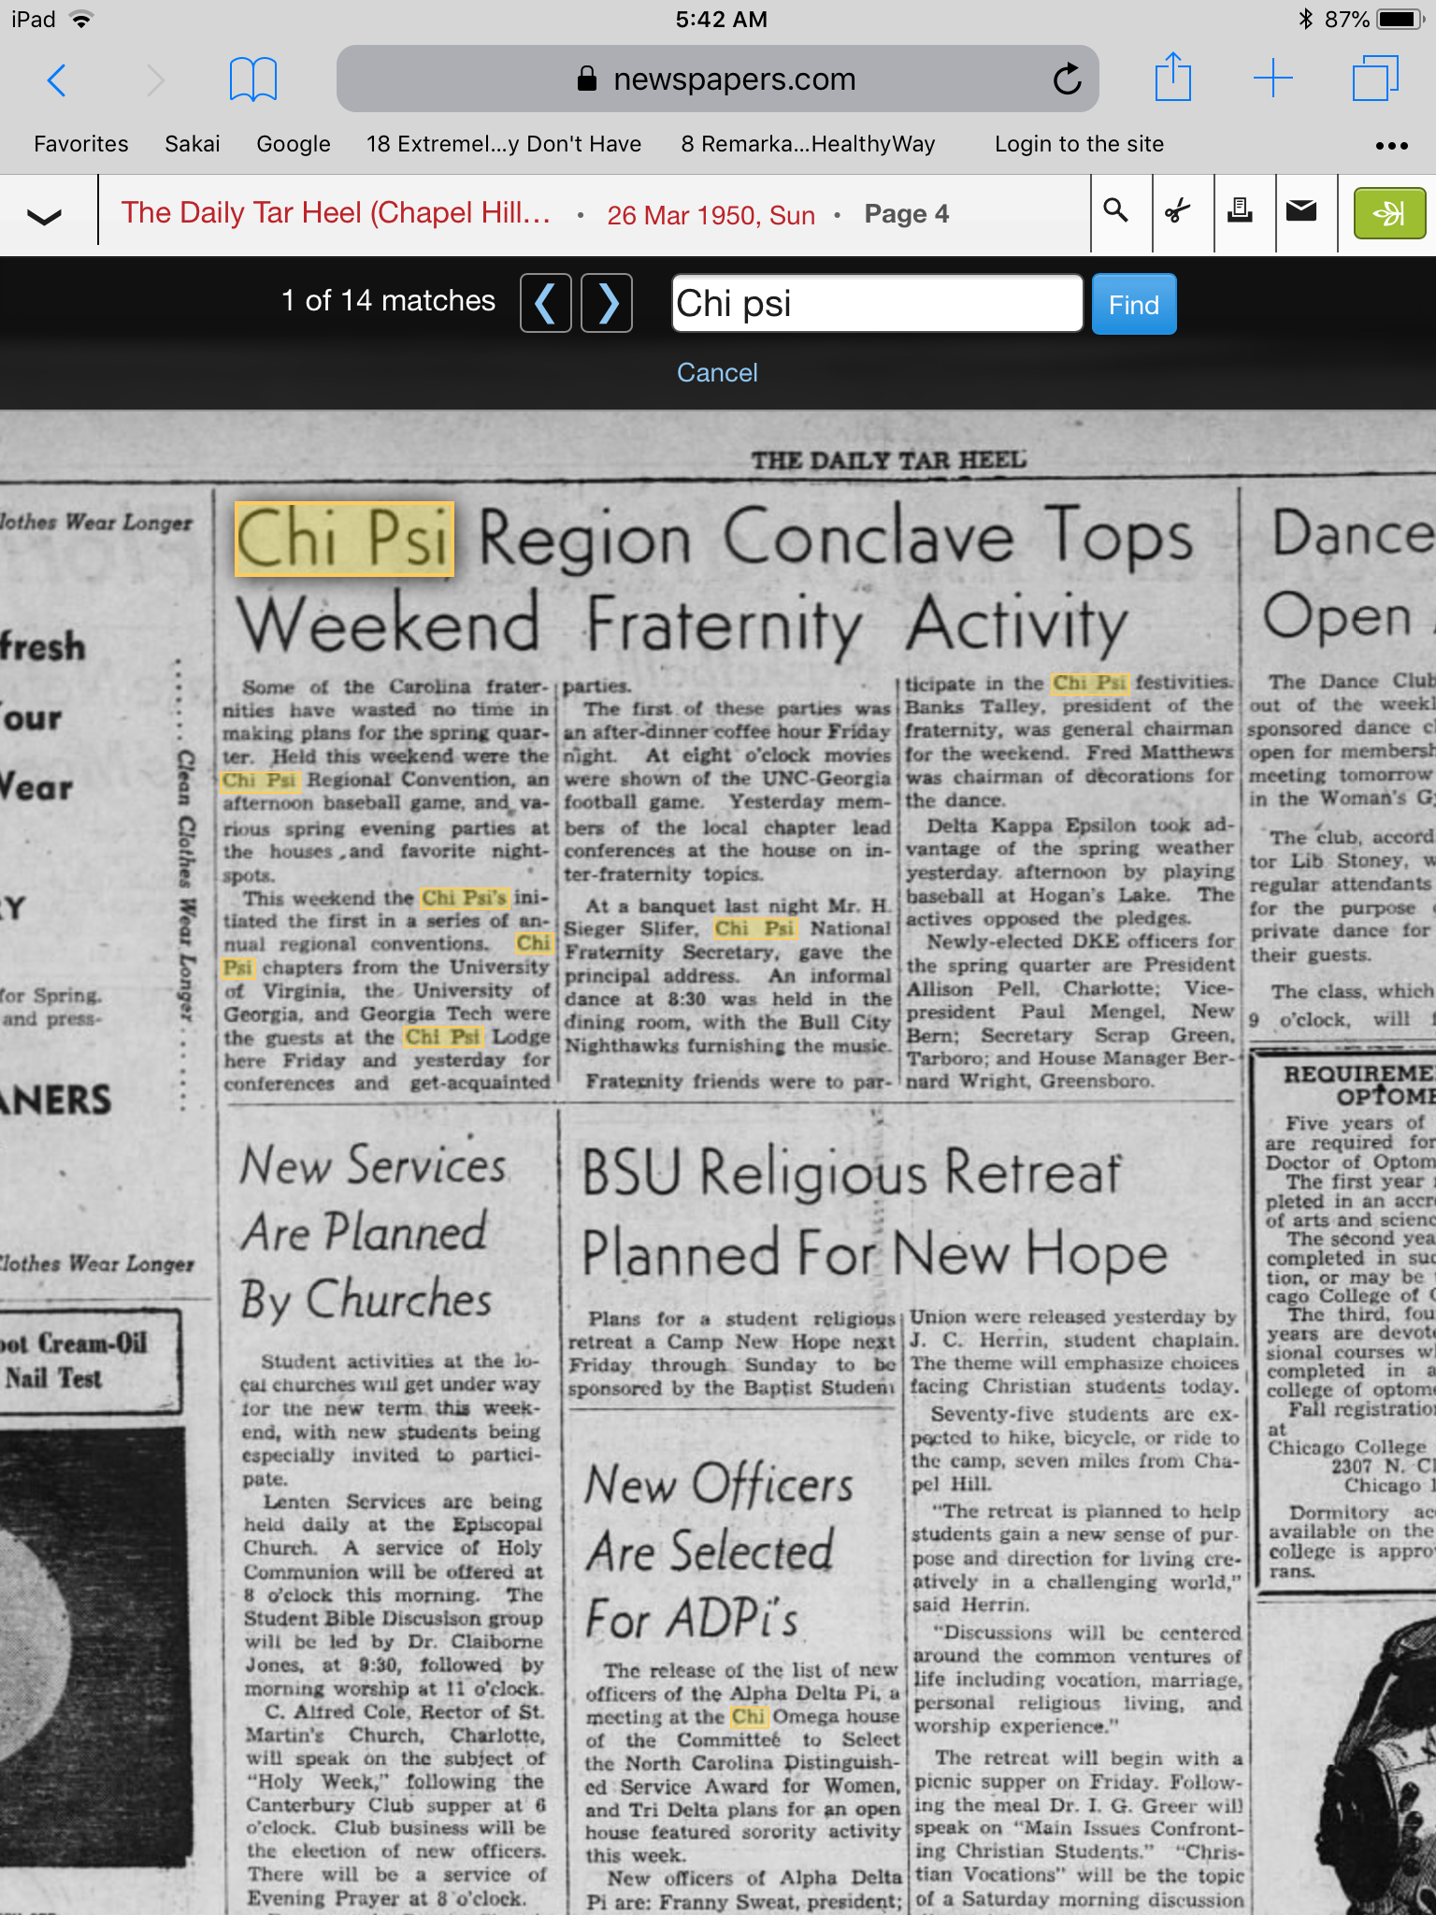Image resolution: width=1436 pixels, height=1915 pixels.
Task: Click the green expand panel button
Action: click(1388, 214)
